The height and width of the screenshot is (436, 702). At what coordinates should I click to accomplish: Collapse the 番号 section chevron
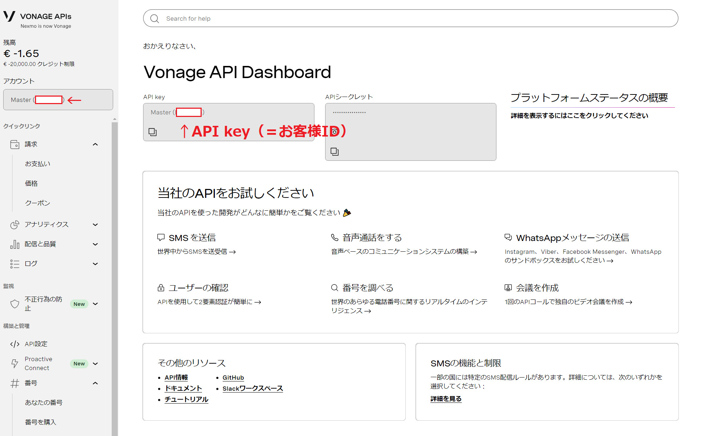coord(95,383)
